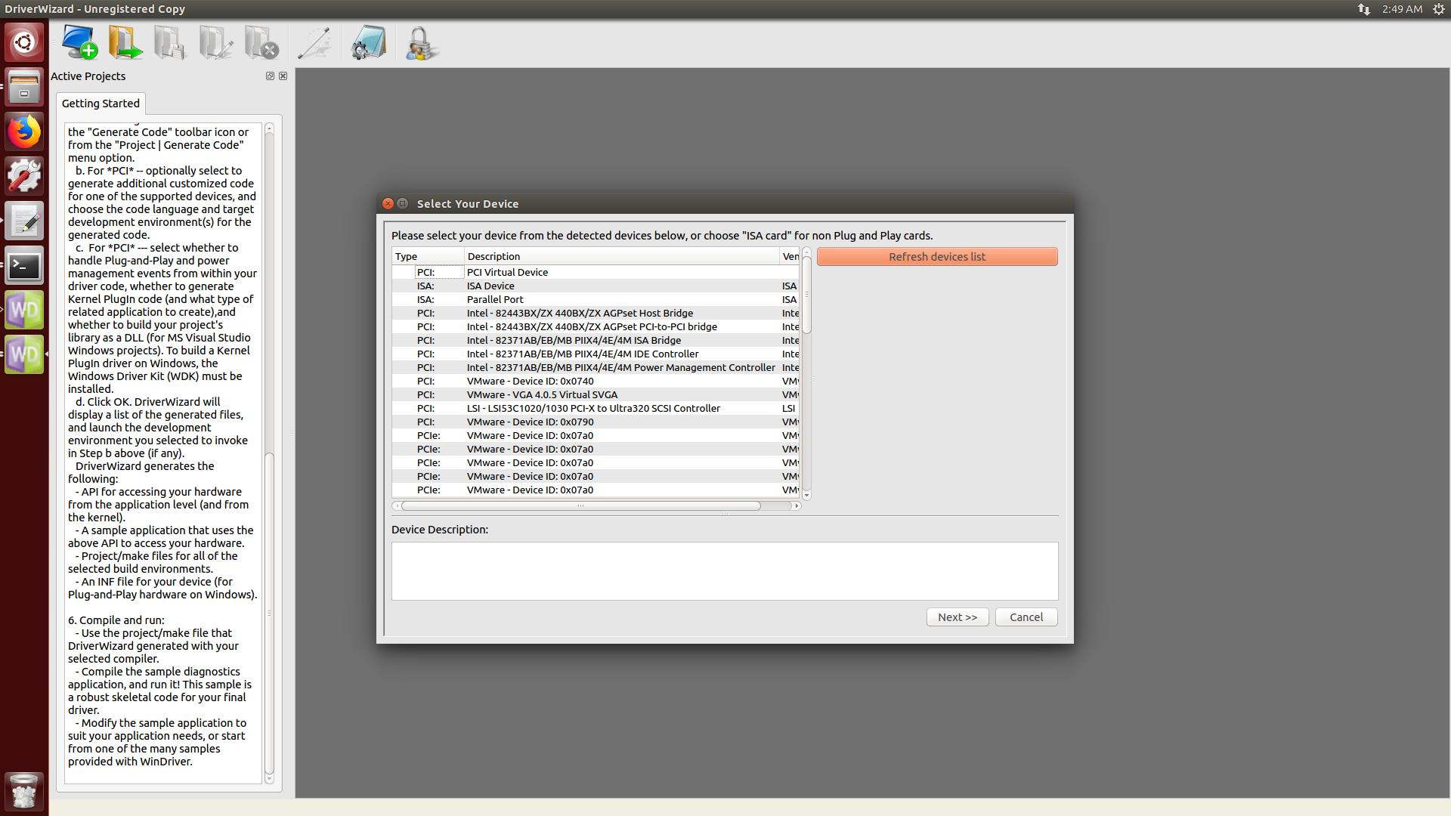Click Next to continue device selection
The image size is (1451, 816).
[957, 617]
